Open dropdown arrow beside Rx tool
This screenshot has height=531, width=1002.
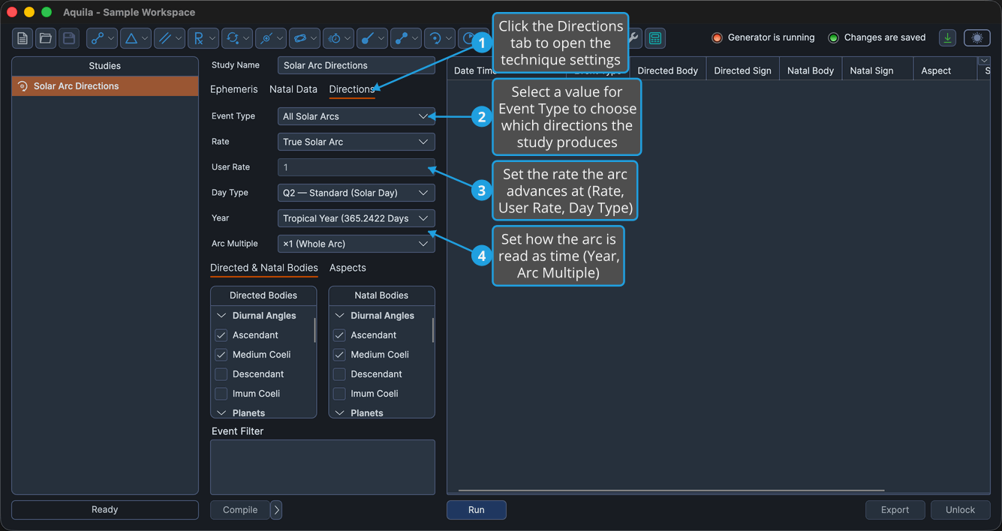212,38
